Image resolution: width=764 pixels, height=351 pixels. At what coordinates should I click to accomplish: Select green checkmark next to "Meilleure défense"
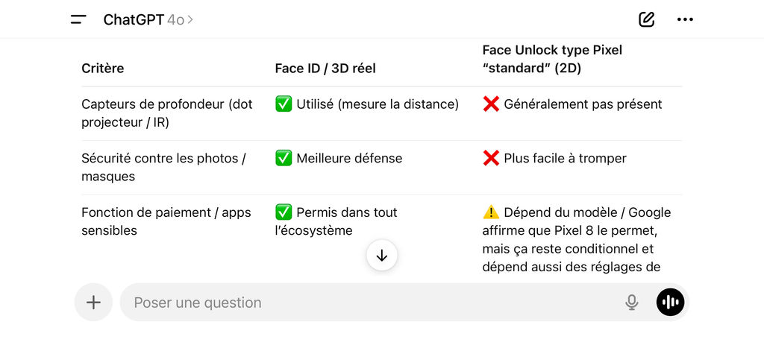(x=284, y=158)
